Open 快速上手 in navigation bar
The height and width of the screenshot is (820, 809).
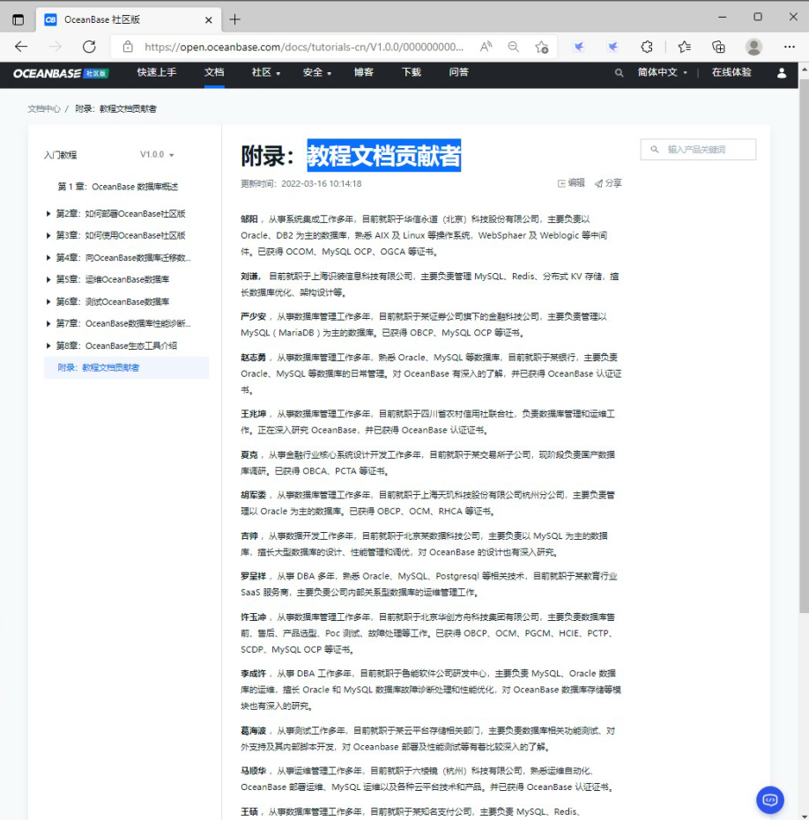(x=157, y=72)
